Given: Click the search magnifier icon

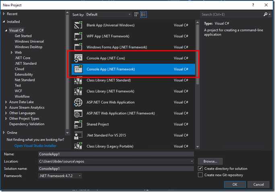Looking at the screenshot, I should (265, 15).
